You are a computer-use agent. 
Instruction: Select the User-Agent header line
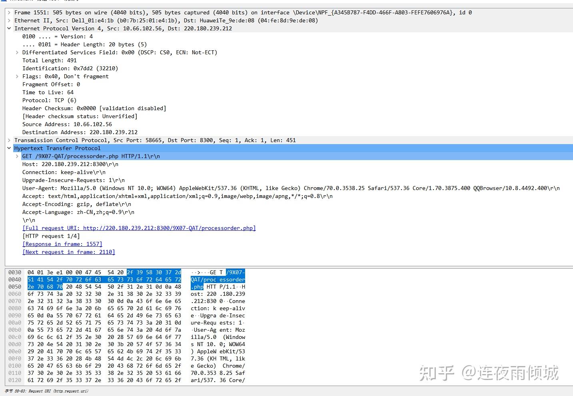point(160,188)
